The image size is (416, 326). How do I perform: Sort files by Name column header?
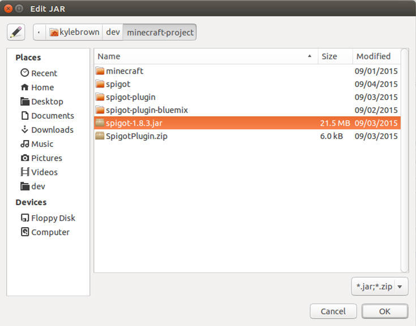[x=205, y=56]
